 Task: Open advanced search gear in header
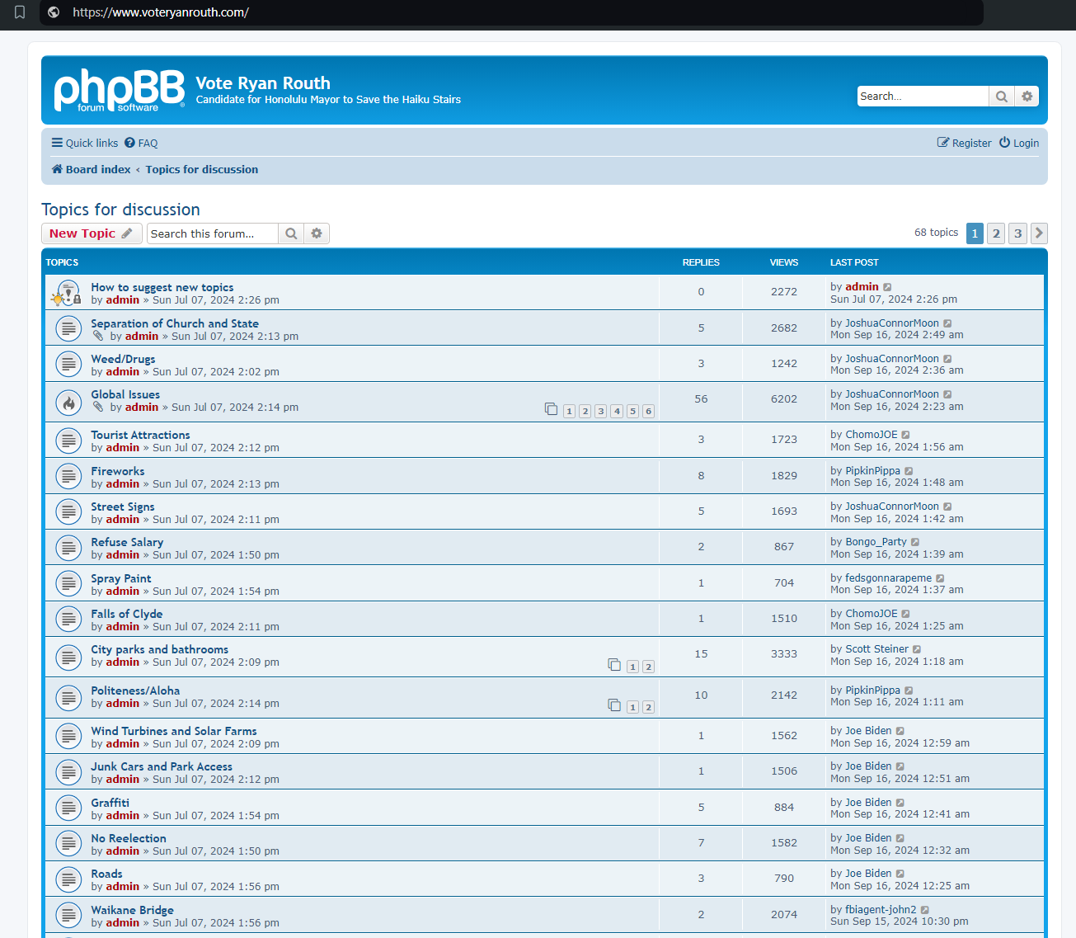[x=1027, y=97]
